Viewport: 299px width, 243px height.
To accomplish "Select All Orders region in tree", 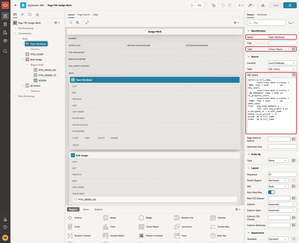I will [35, 86].
